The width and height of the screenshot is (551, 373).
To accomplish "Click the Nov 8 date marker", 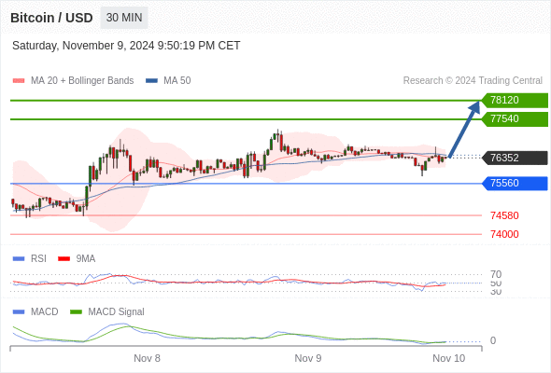I will 147,358.
